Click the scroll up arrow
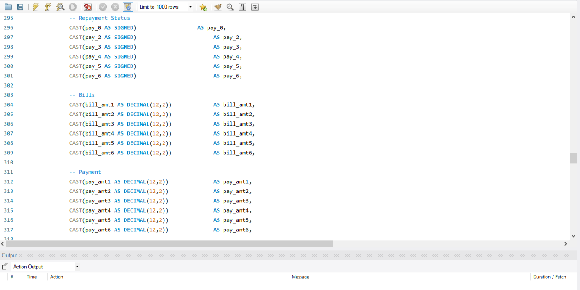 (x=573, y=17)
